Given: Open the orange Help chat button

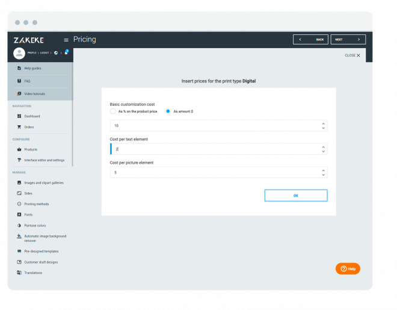Looking at the screenshot, I should 348,268.
